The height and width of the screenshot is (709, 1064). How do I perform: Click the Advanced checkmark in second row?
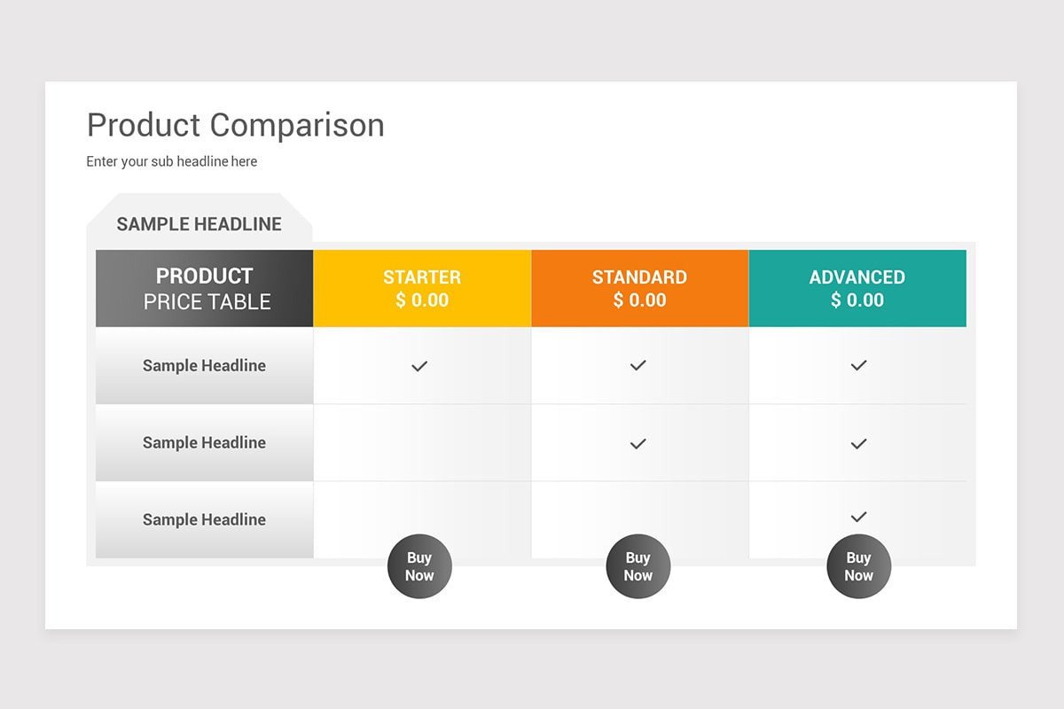[858, 443]
